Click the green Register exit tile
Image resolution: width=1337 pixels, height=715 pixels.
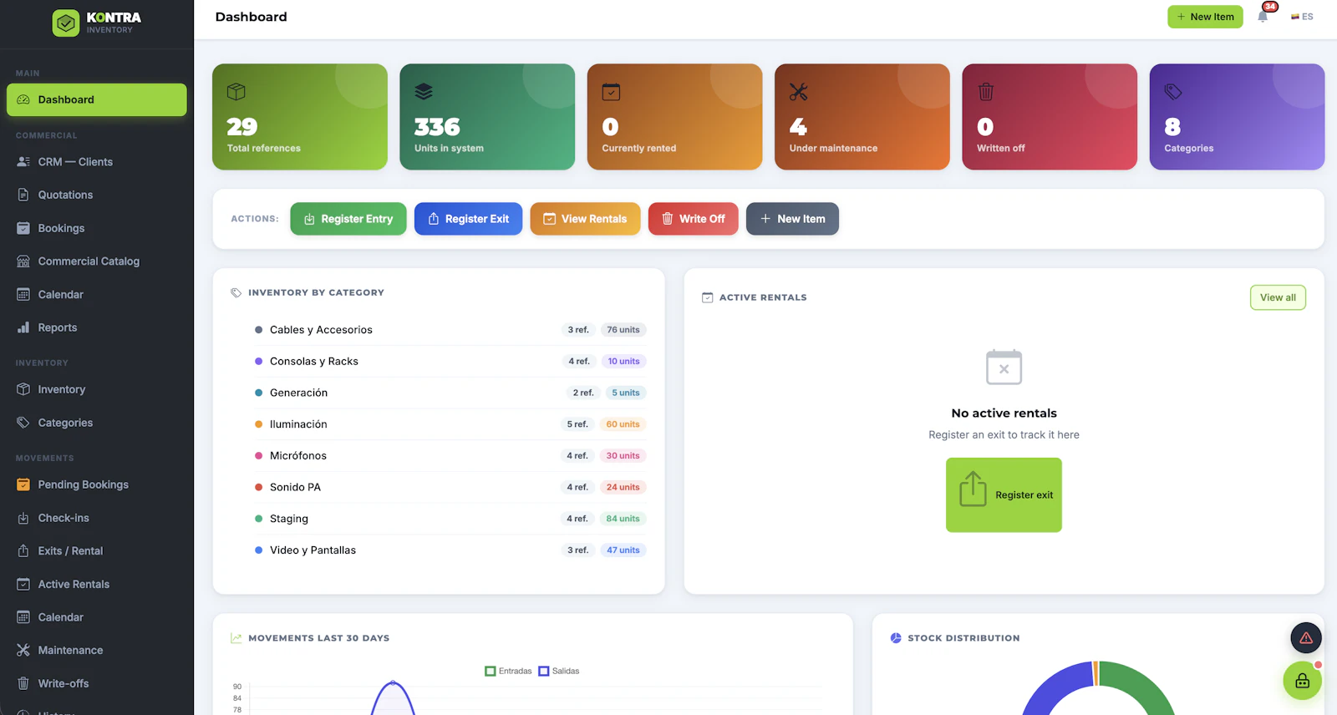(x=1004, y=494)
